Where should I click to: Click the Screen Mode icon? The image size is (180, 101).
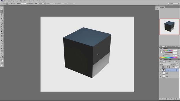(x=2, y=66)
